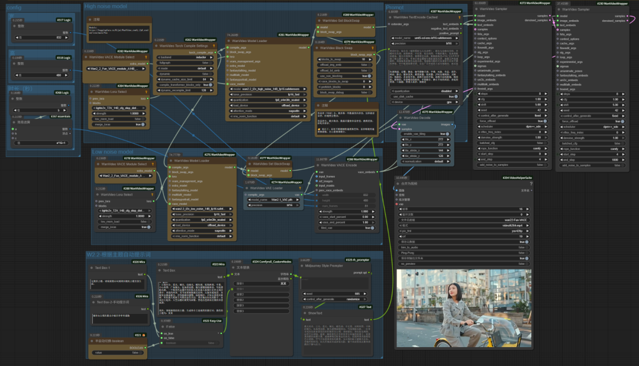Viewport: 639px width, 366px height.
Task: Click the a*16+1 expression field
Action: [x=40, y=143]
